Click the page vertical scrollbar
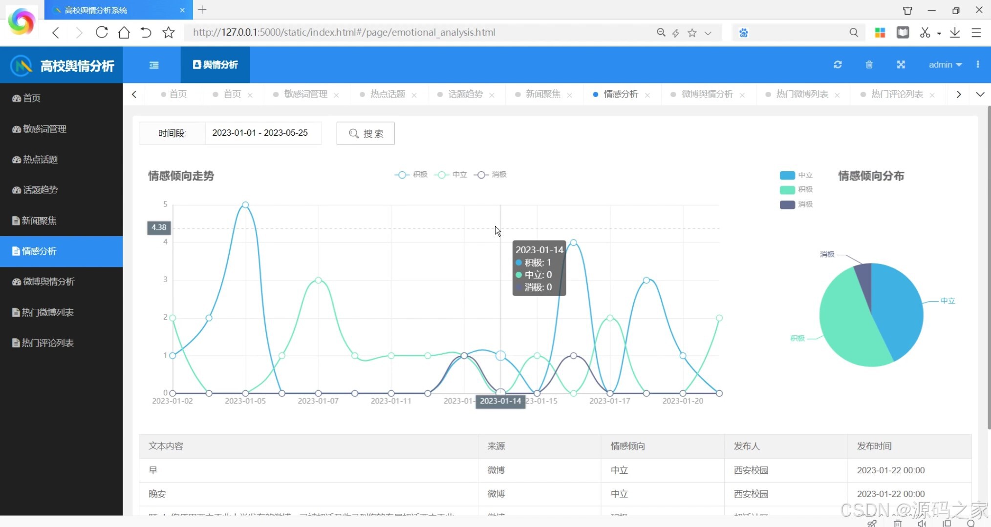Image resolution: width=991 pixels, height=527 pixels. (x=988, y=267)
